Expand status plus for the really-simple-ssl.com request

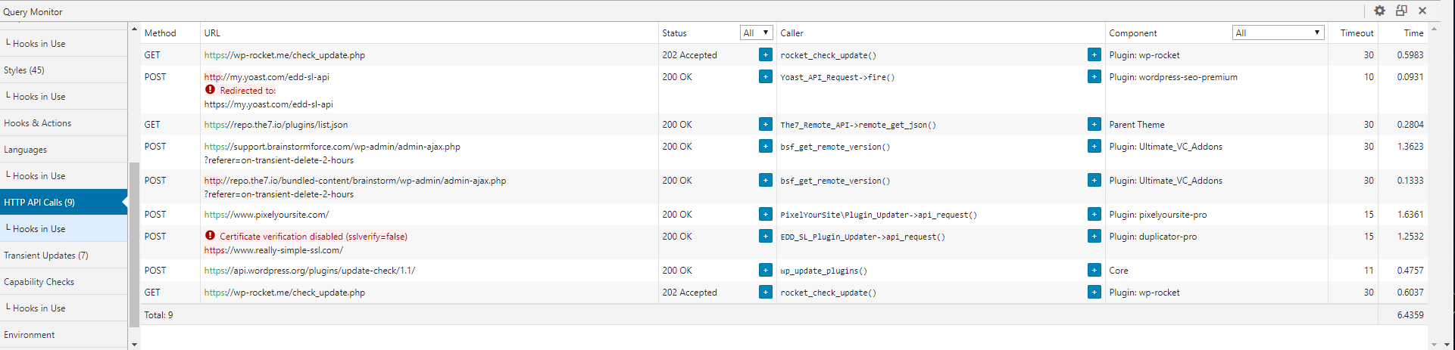[x=766, y=237]
